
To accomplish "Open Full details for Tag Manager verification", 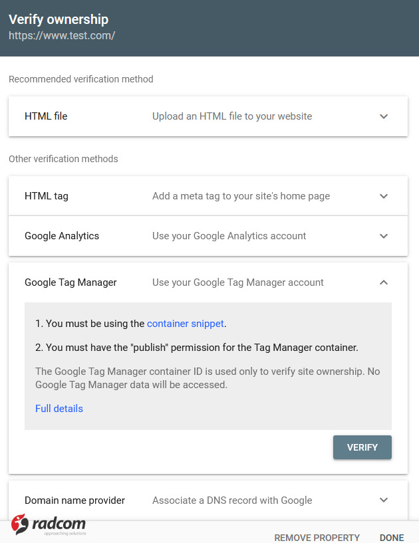I will pos(59,408).
